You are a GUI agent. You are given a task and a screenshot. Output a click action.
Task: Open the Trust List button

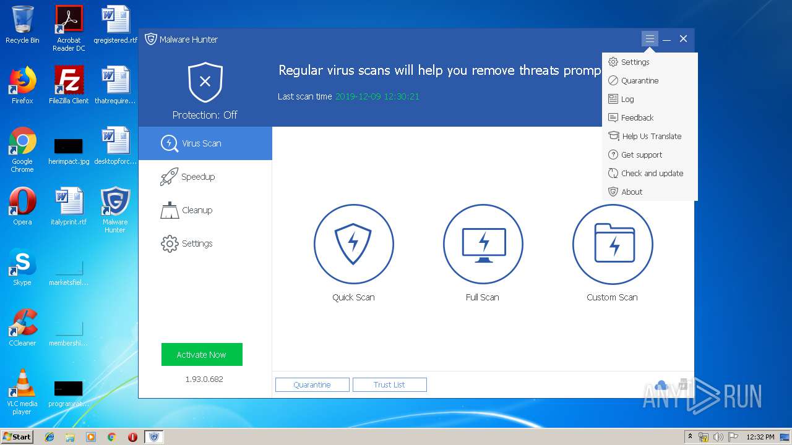[390, 384]
